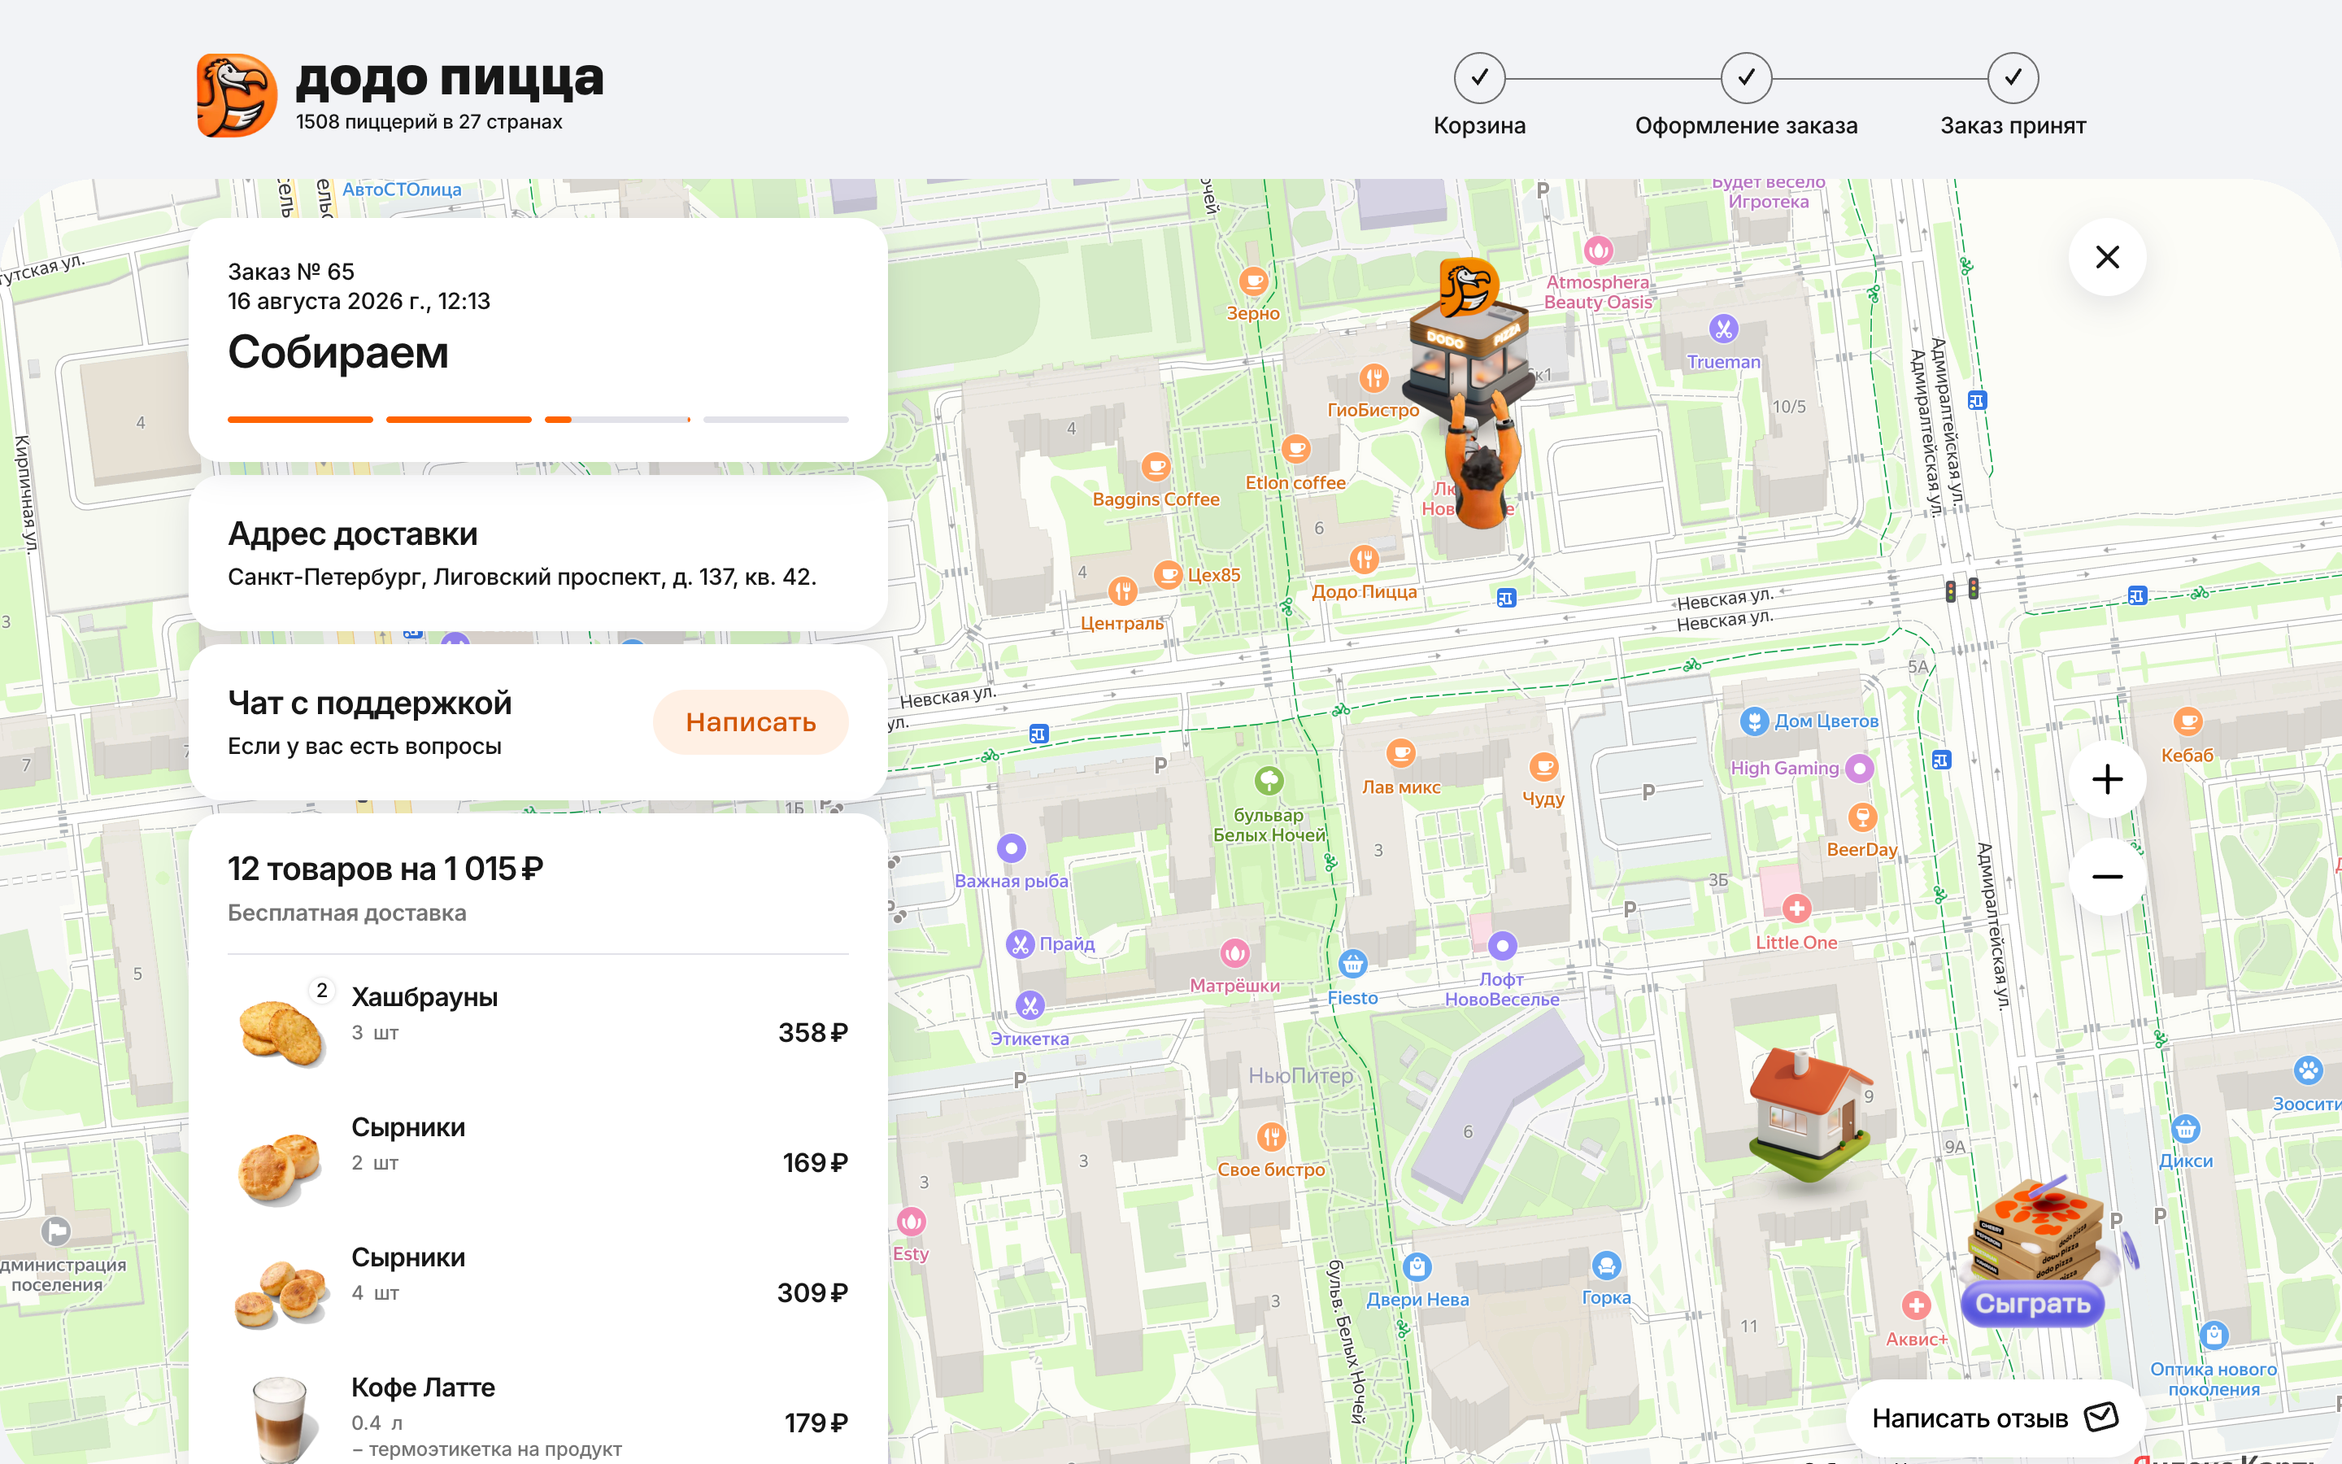The height and width of the screenshot is (1464, 2342).
Task: Select the Корзина step checkmark
Action: 1478,77
